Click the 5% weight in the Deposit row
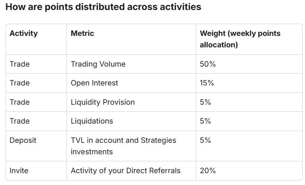 pos(205,140)
